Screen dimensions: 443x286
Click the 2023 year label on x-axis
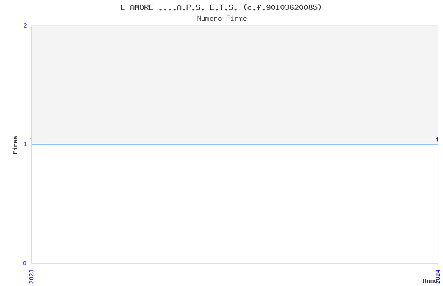click(31, 277)
